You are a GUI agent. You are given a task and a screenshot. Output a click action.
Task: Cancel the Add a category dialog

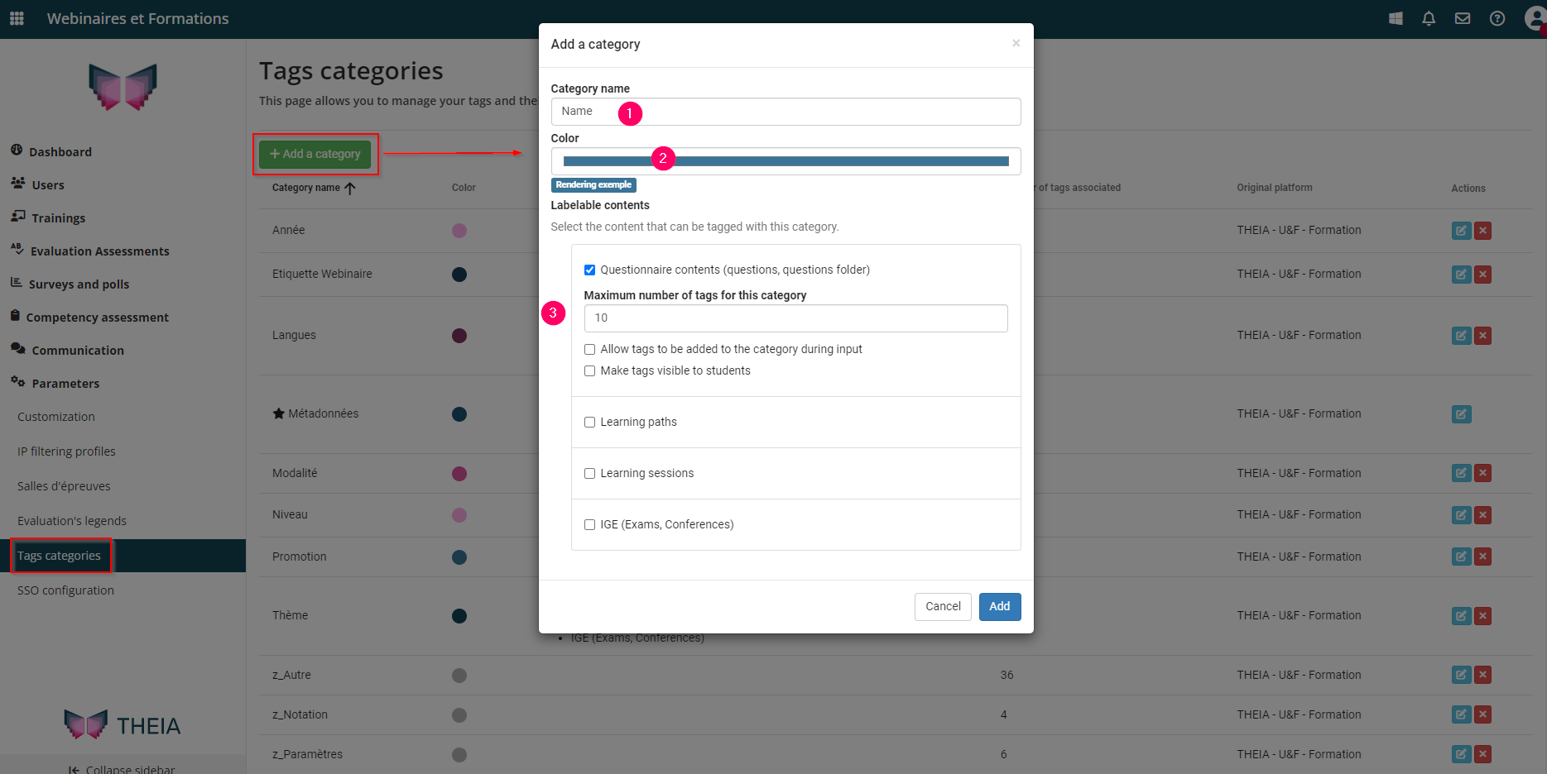pos(942,606)
